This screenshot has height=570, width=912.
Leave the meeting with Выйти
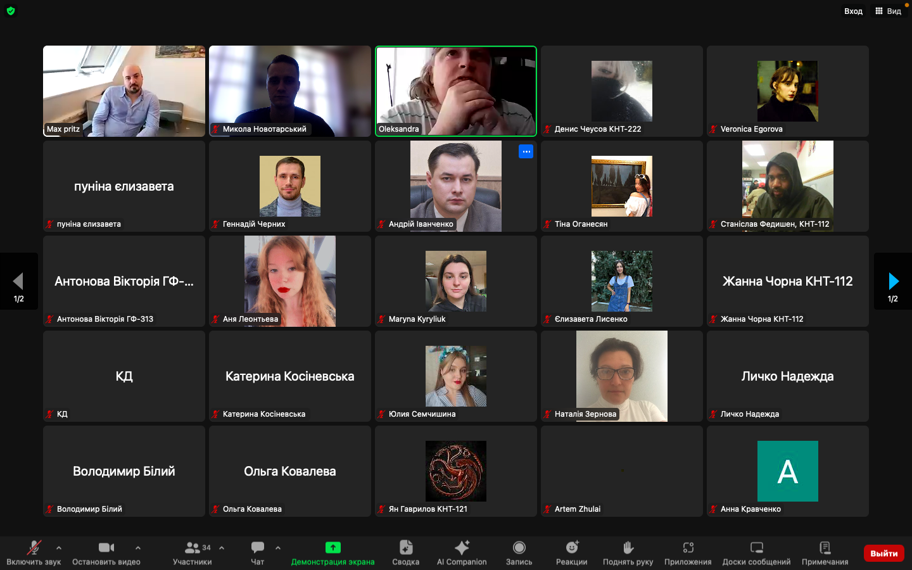[x=883, y=553]
